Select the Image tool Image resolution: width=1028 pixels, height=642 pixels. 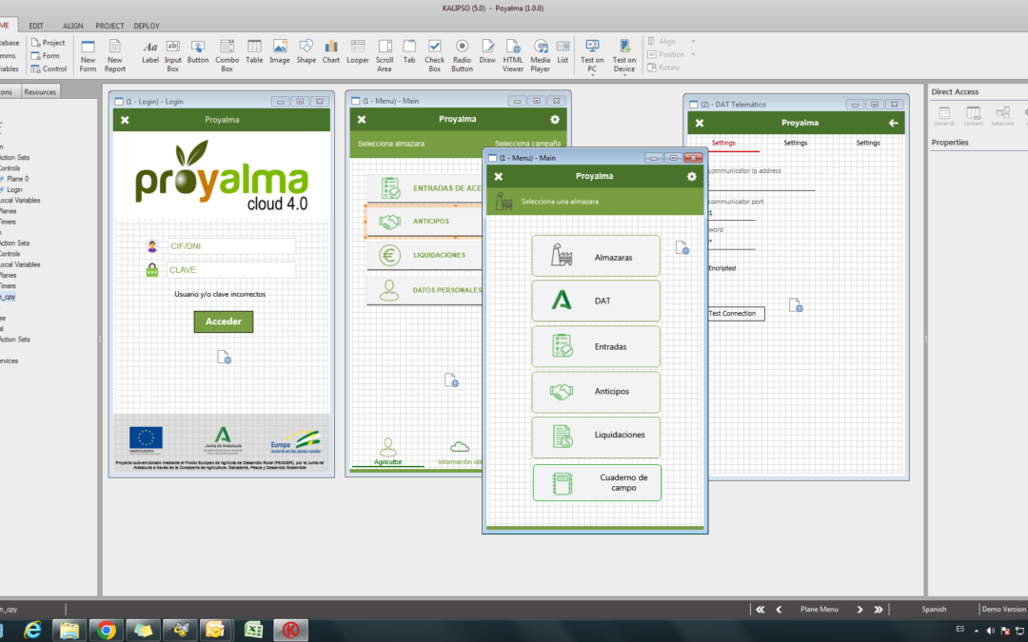(279, 51)
